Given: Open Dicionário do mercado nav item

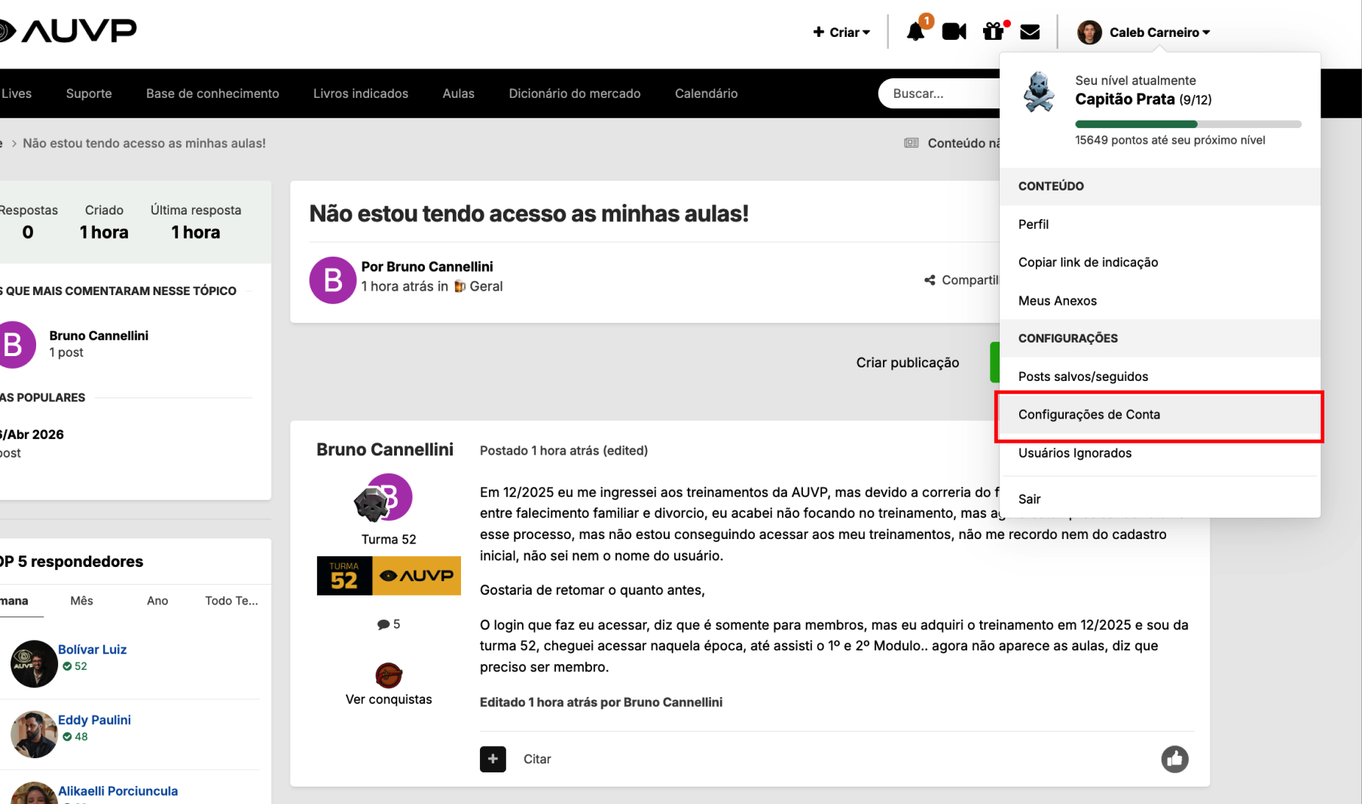Looking at the screenshot, I should [574, 93].
